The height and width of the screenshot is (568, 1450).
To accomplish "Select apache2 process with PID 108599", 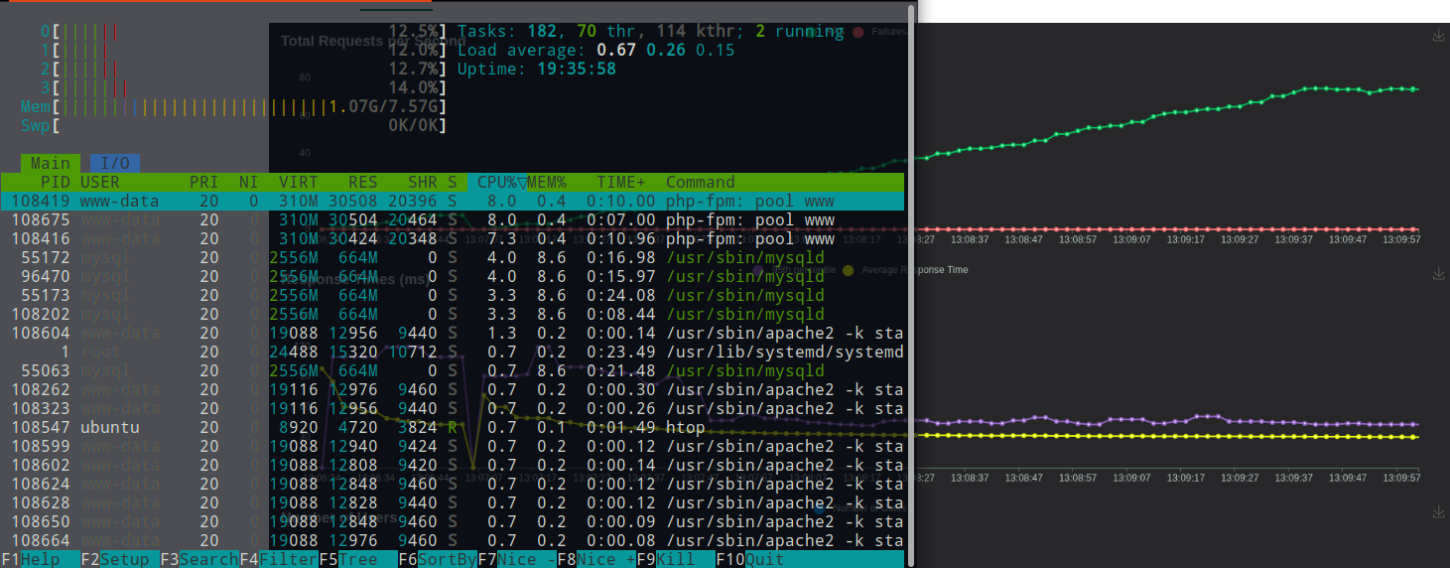I will point(453,447).
